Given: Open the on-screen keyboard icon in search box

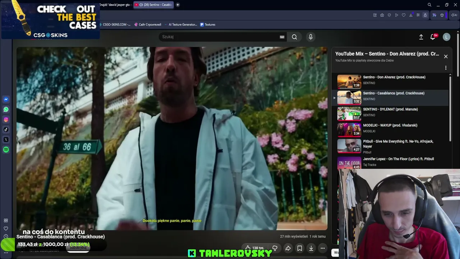Looking at the screenshot, I should [x=282, y=37].
